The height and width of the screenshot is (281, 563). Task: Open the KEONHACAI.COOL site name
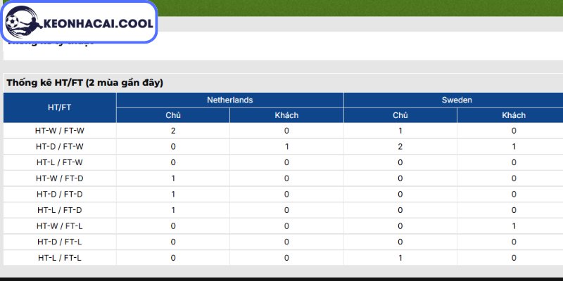click(98, 24)
